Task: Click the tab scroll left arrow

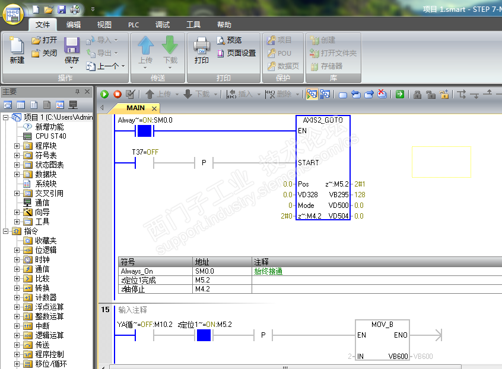Action: coord(102,108)
